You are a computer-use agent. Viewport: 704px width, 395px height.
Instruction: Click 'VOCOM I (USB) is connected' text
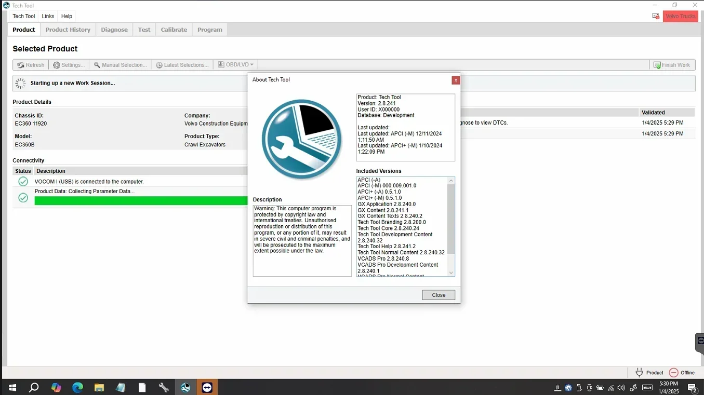[x=89, y=182]
